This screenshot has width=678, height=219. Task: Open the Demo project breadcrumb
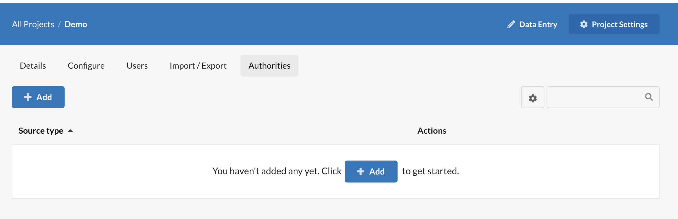pyautogui.click(x=76, y=24)
